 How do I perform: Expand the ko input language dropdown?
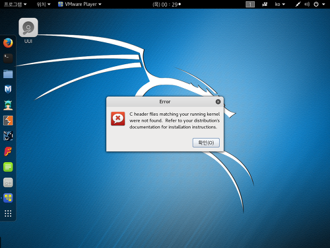pyautogui.click(x=280, y=4)
